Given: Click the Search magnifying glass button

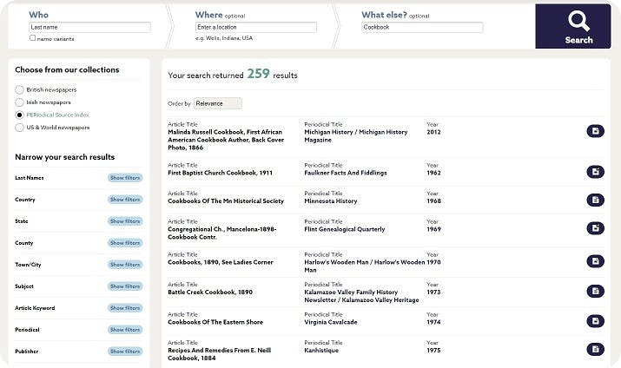Looking at the screenshot, I should coord(578,26).
